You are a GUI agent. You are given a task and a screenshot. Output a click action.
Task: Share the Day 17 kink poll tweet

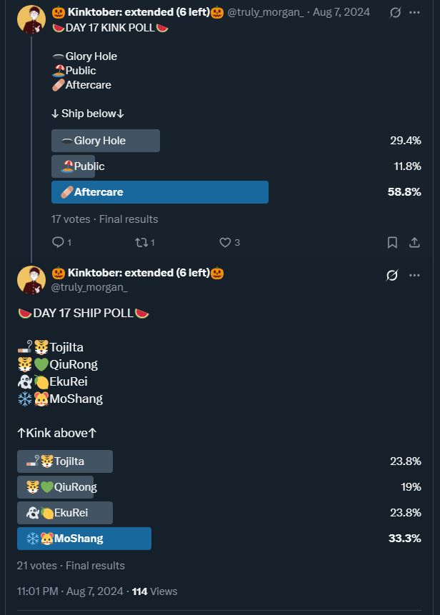point(414,242)
